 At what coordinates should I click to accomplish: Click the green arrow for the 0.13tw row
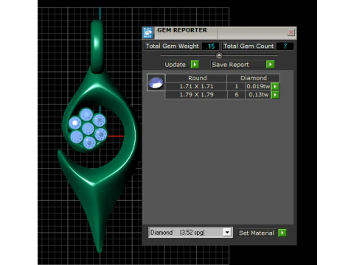point(275,95)
